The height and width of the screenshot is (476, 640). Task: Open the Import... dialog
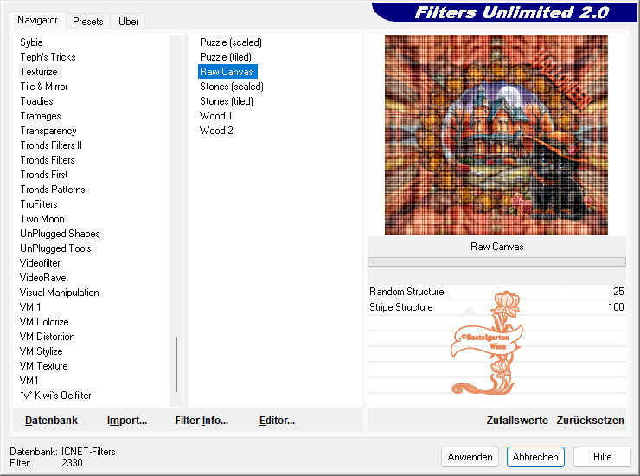tap(127, 421)
